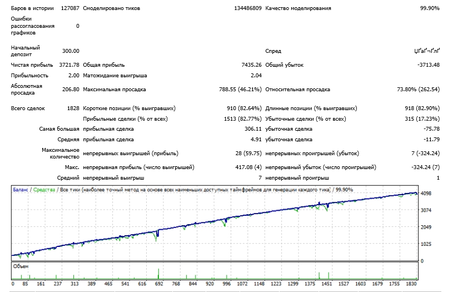Screen dimensions: 453x292
Task: Select net profit value 3721.78
Action: click(x=69, y=65)
